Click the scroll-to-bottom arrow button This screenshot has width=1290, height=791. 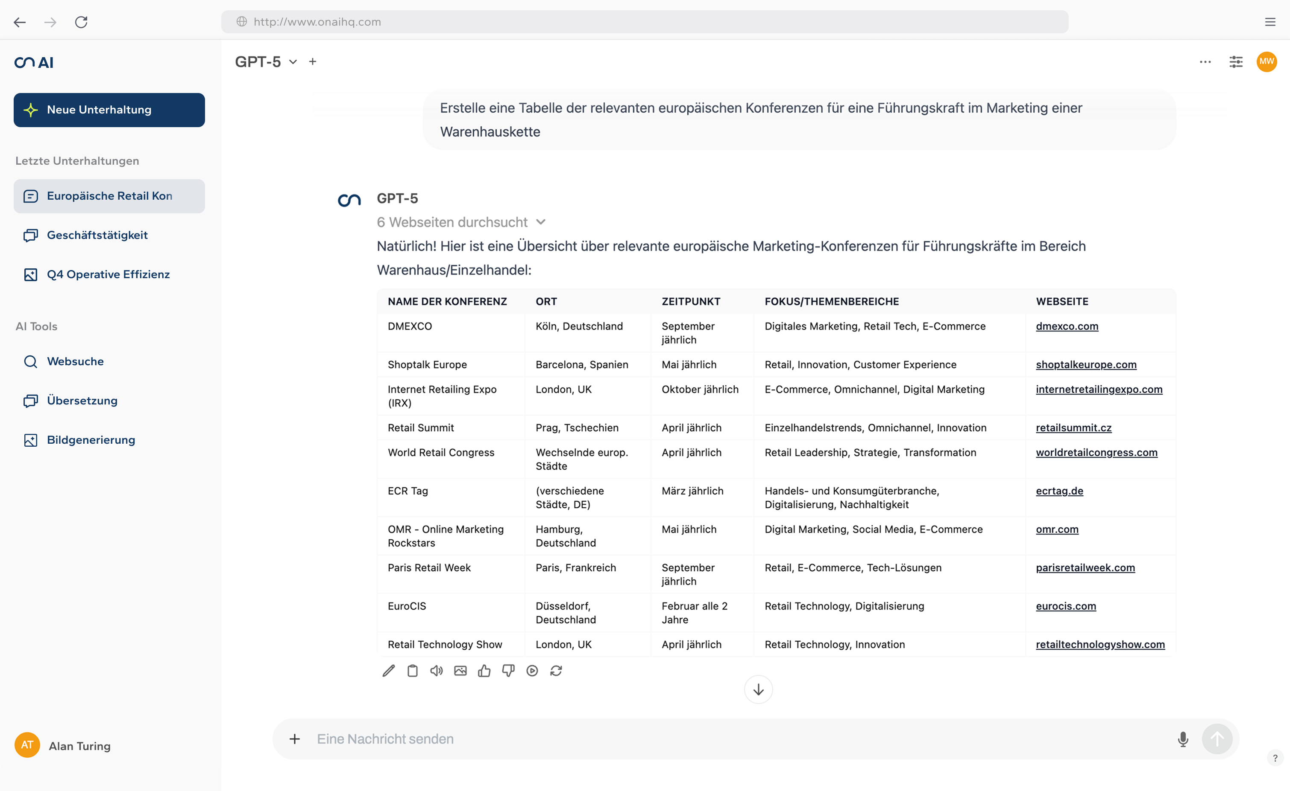[x=758, y=689]
